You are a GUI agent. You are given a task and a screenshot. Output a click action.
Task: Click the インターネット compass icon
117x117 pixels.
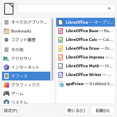6,67
